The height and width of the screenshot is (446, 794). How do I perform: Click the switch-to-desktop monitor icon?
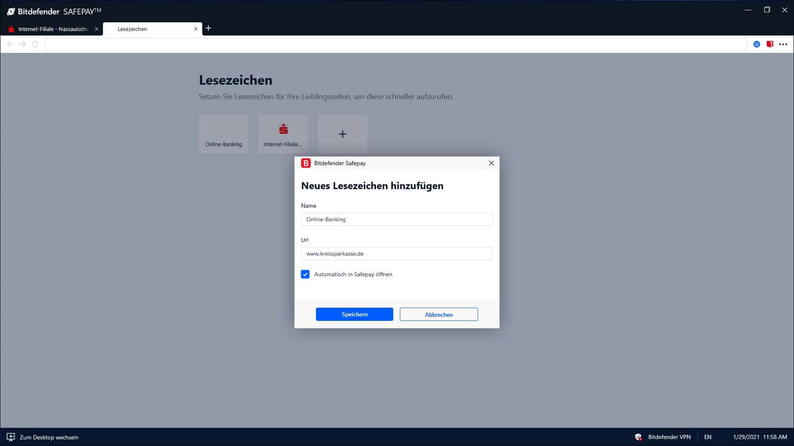pos(11,437)
